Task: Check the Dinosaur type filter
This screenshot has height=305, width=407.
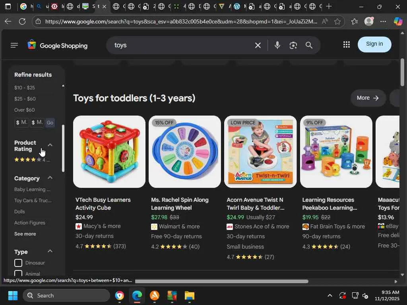Action: click(x=18, y=263)
